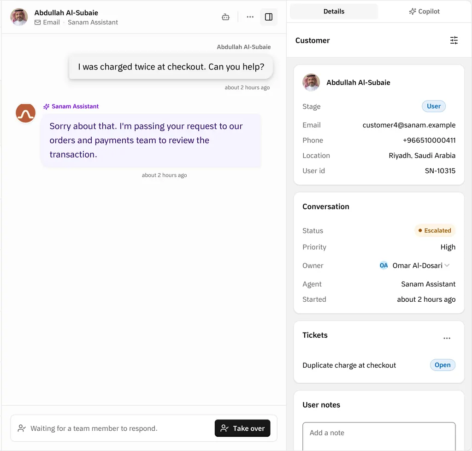Click the assistant's Sorry about that reply bubble
The width and height of the screenshot is (472, 451).
pos(151,140)
